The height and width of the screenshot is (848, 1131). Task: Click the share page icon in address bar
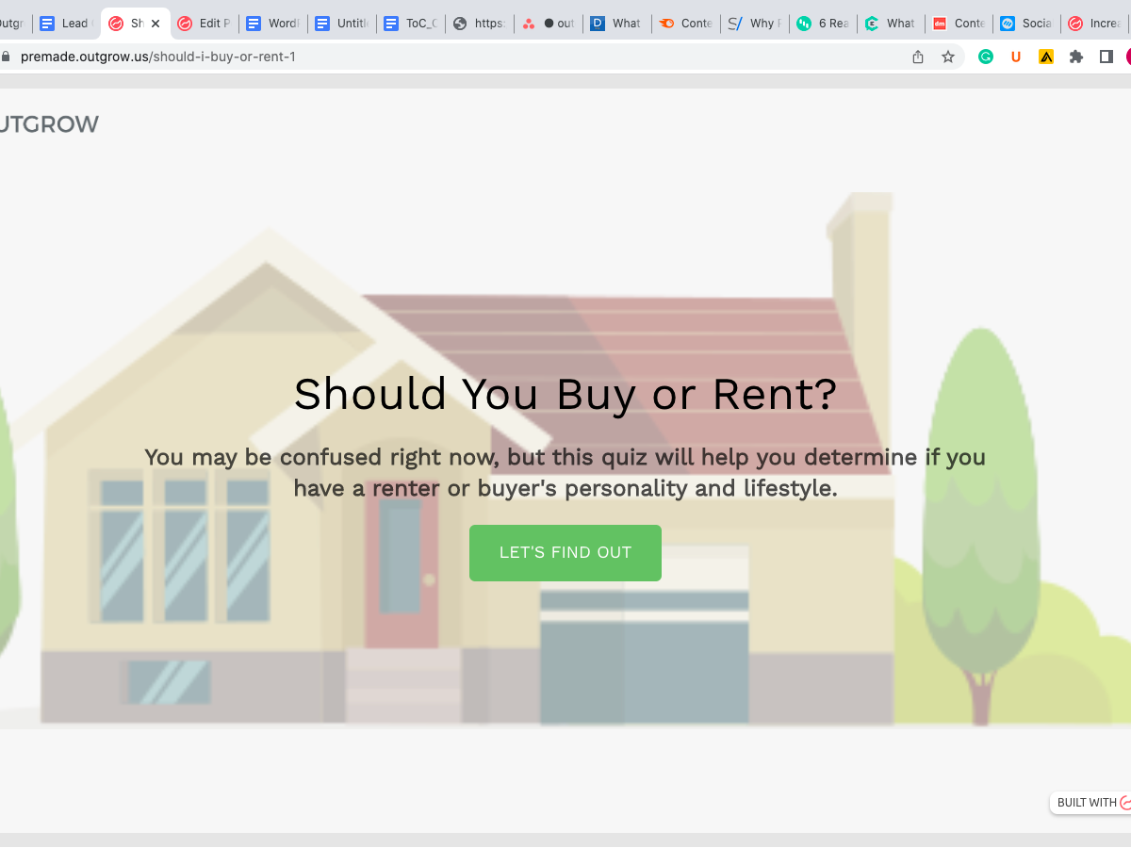pyautogui.click(x=918, y=57)
